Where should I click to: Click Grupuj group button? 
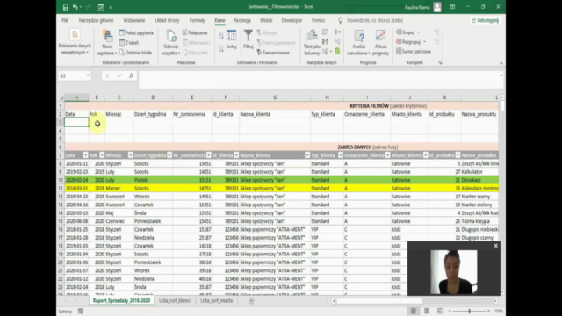tap(406, 32)
